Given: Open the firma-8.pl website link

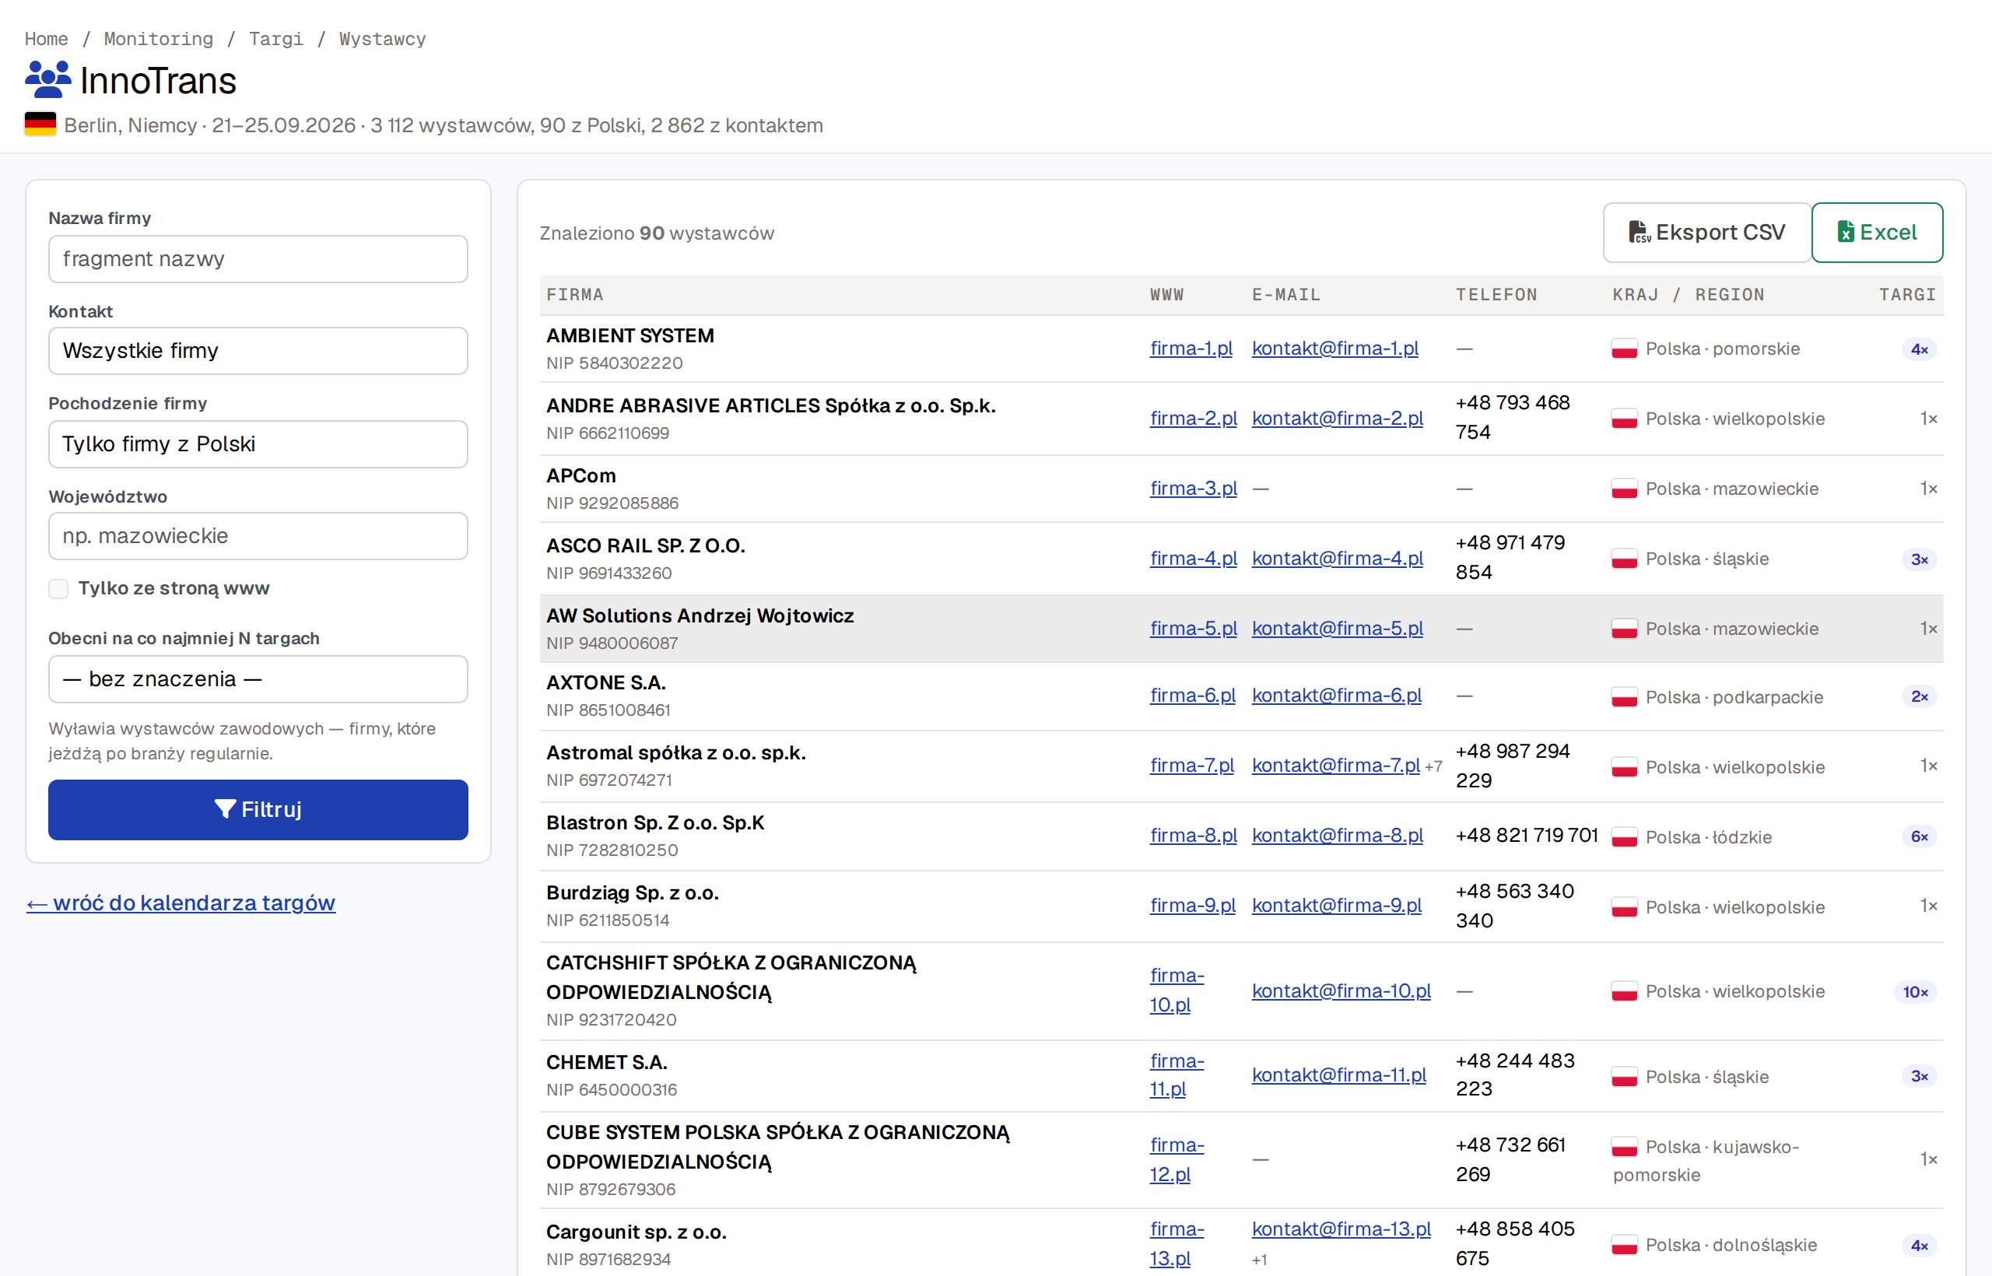Looking at the screenshot, I should (1193, 835).
